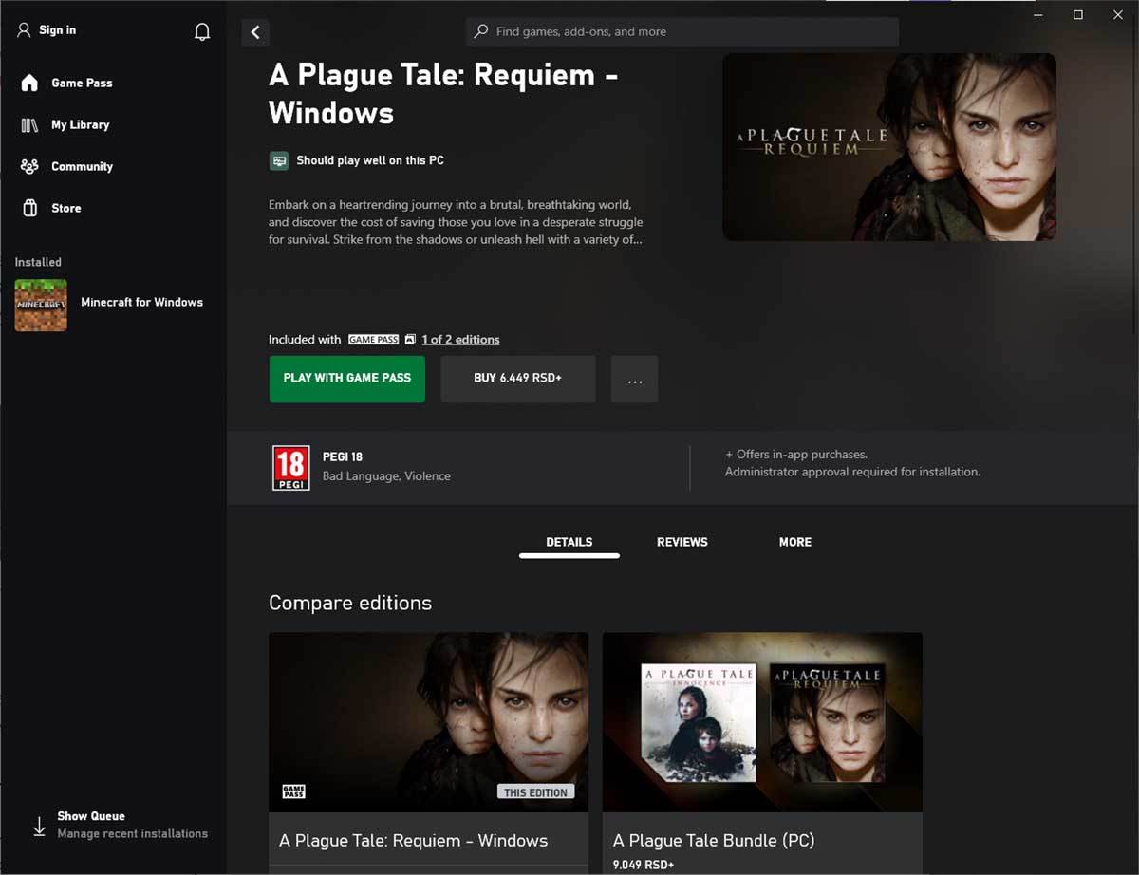
Task: Click the Play With Game Pass button
Action: pyautogui.click(x=346, y=379)
